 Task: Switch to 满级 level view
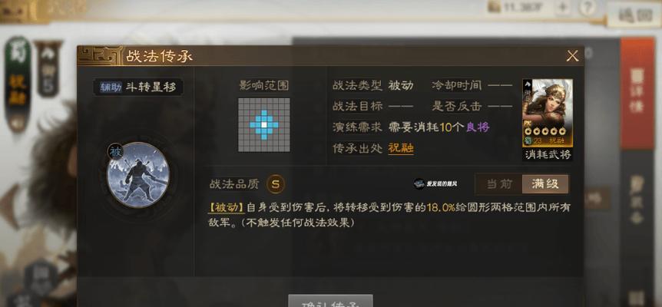[545, 184]
